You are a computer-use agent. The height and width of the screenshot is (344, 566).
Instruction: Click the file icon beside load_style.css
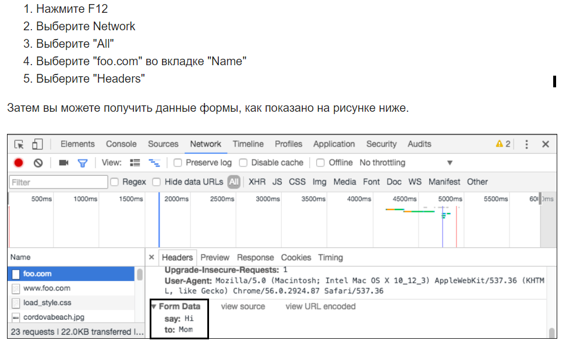[16, 303]
